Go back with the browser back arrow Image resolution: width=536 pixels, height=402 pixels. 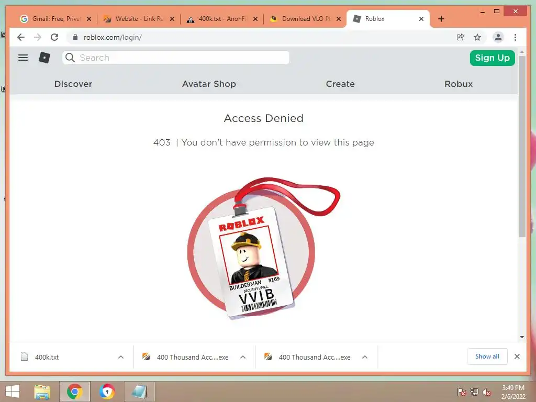[x=21, y=37]
